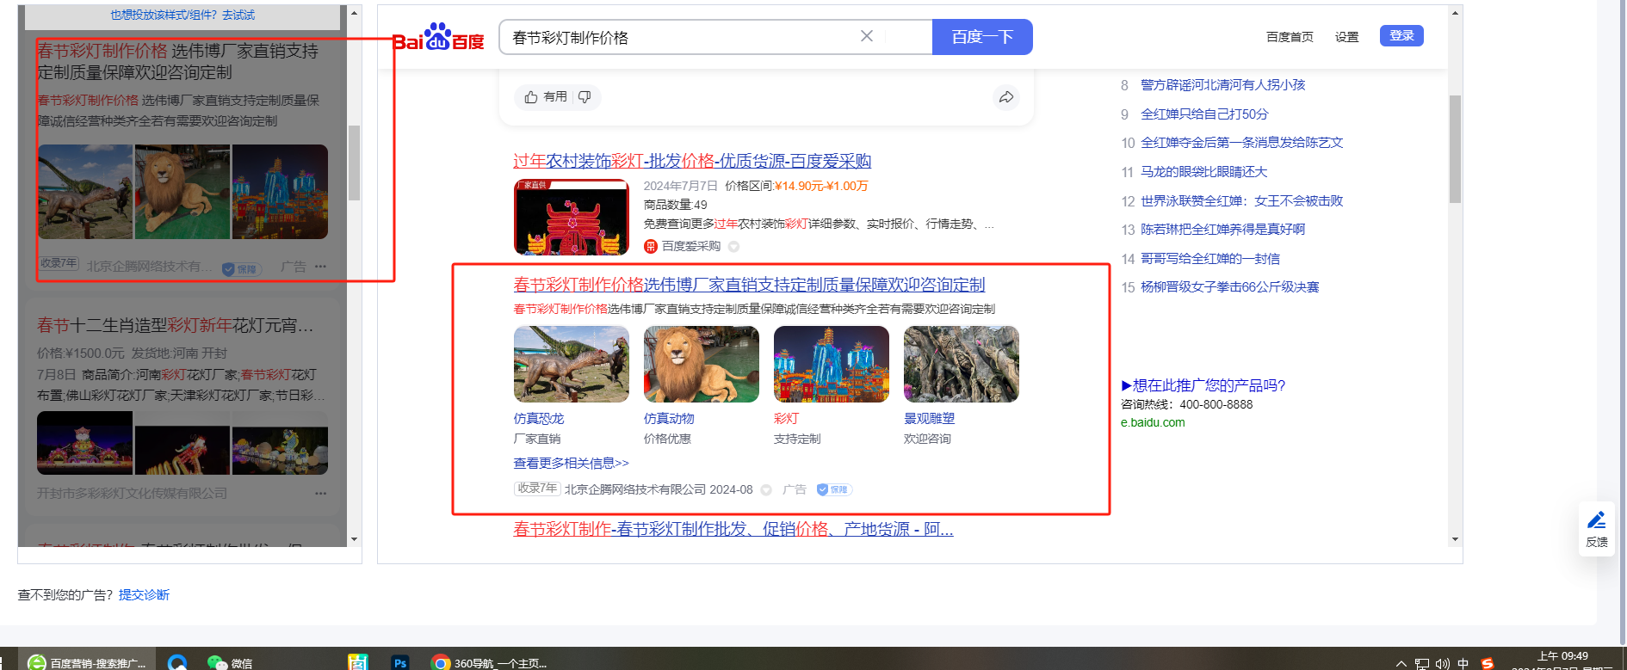Click the red 彩灯 caption link
This screenshot has height=670, width=1627.
click(x=786, y=419)
